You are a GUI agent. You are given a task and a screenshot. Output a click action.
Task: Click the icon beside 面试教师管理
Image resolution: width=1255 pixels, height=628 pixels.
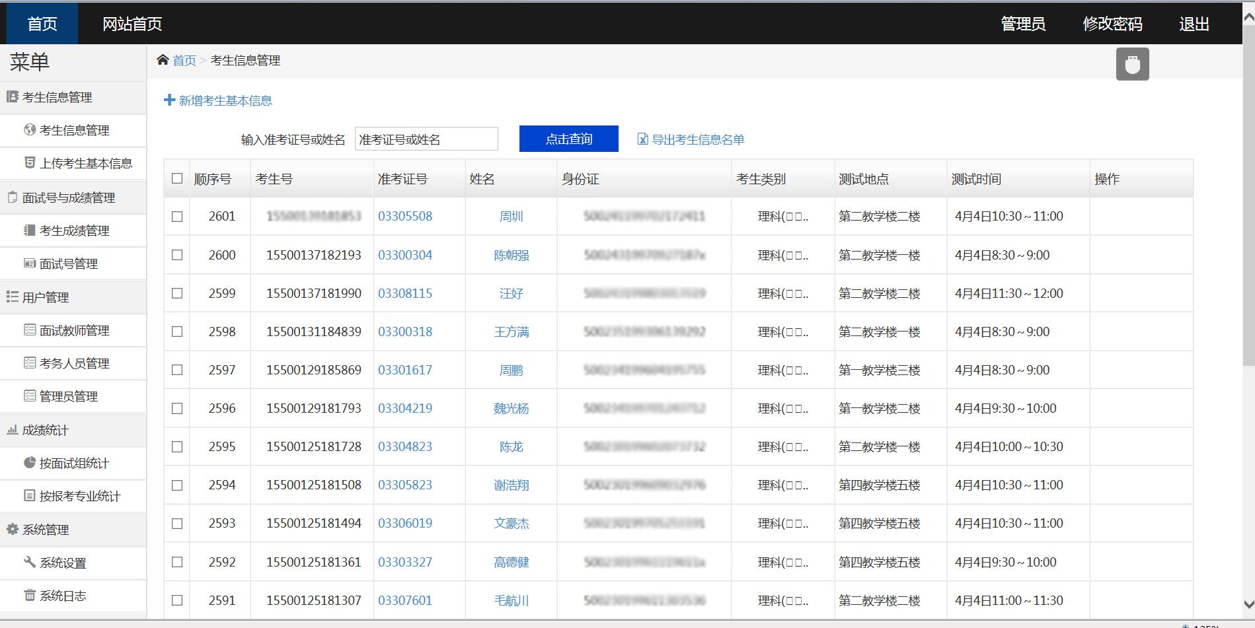[x=30, y=330]
